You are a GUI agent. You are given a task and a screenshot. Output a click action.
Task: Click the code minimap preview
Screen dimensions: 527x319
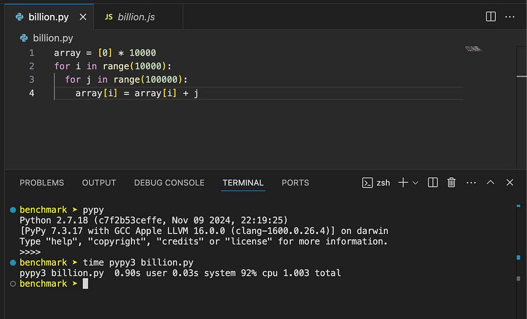coord(474,49)
